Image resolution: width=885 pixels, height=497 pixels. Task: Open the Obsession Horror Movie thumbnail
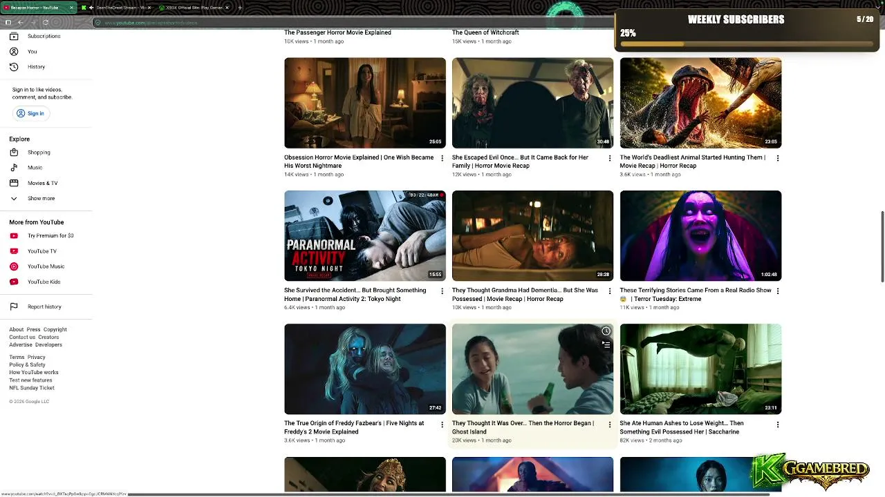point(365,103)
